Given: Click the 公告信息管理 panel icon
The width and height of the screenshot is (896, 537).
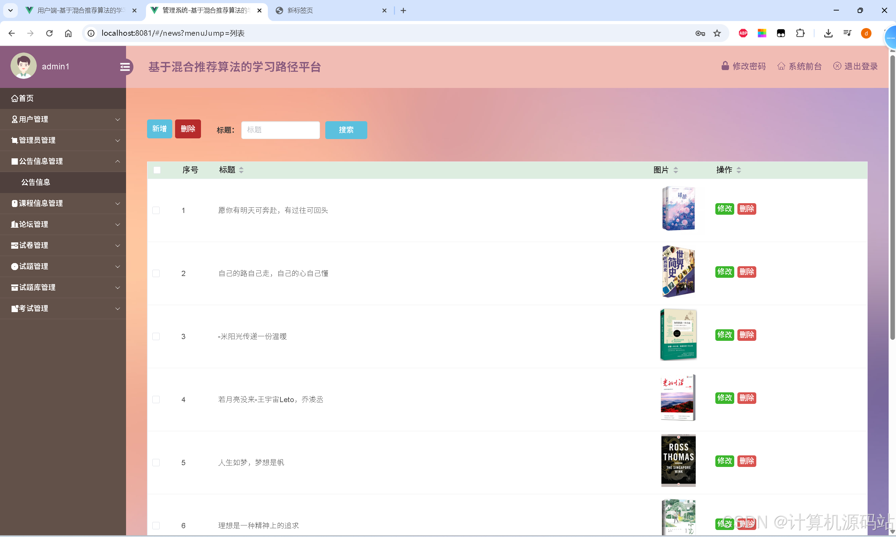Looking at the screenshot, I should [14, 161].
